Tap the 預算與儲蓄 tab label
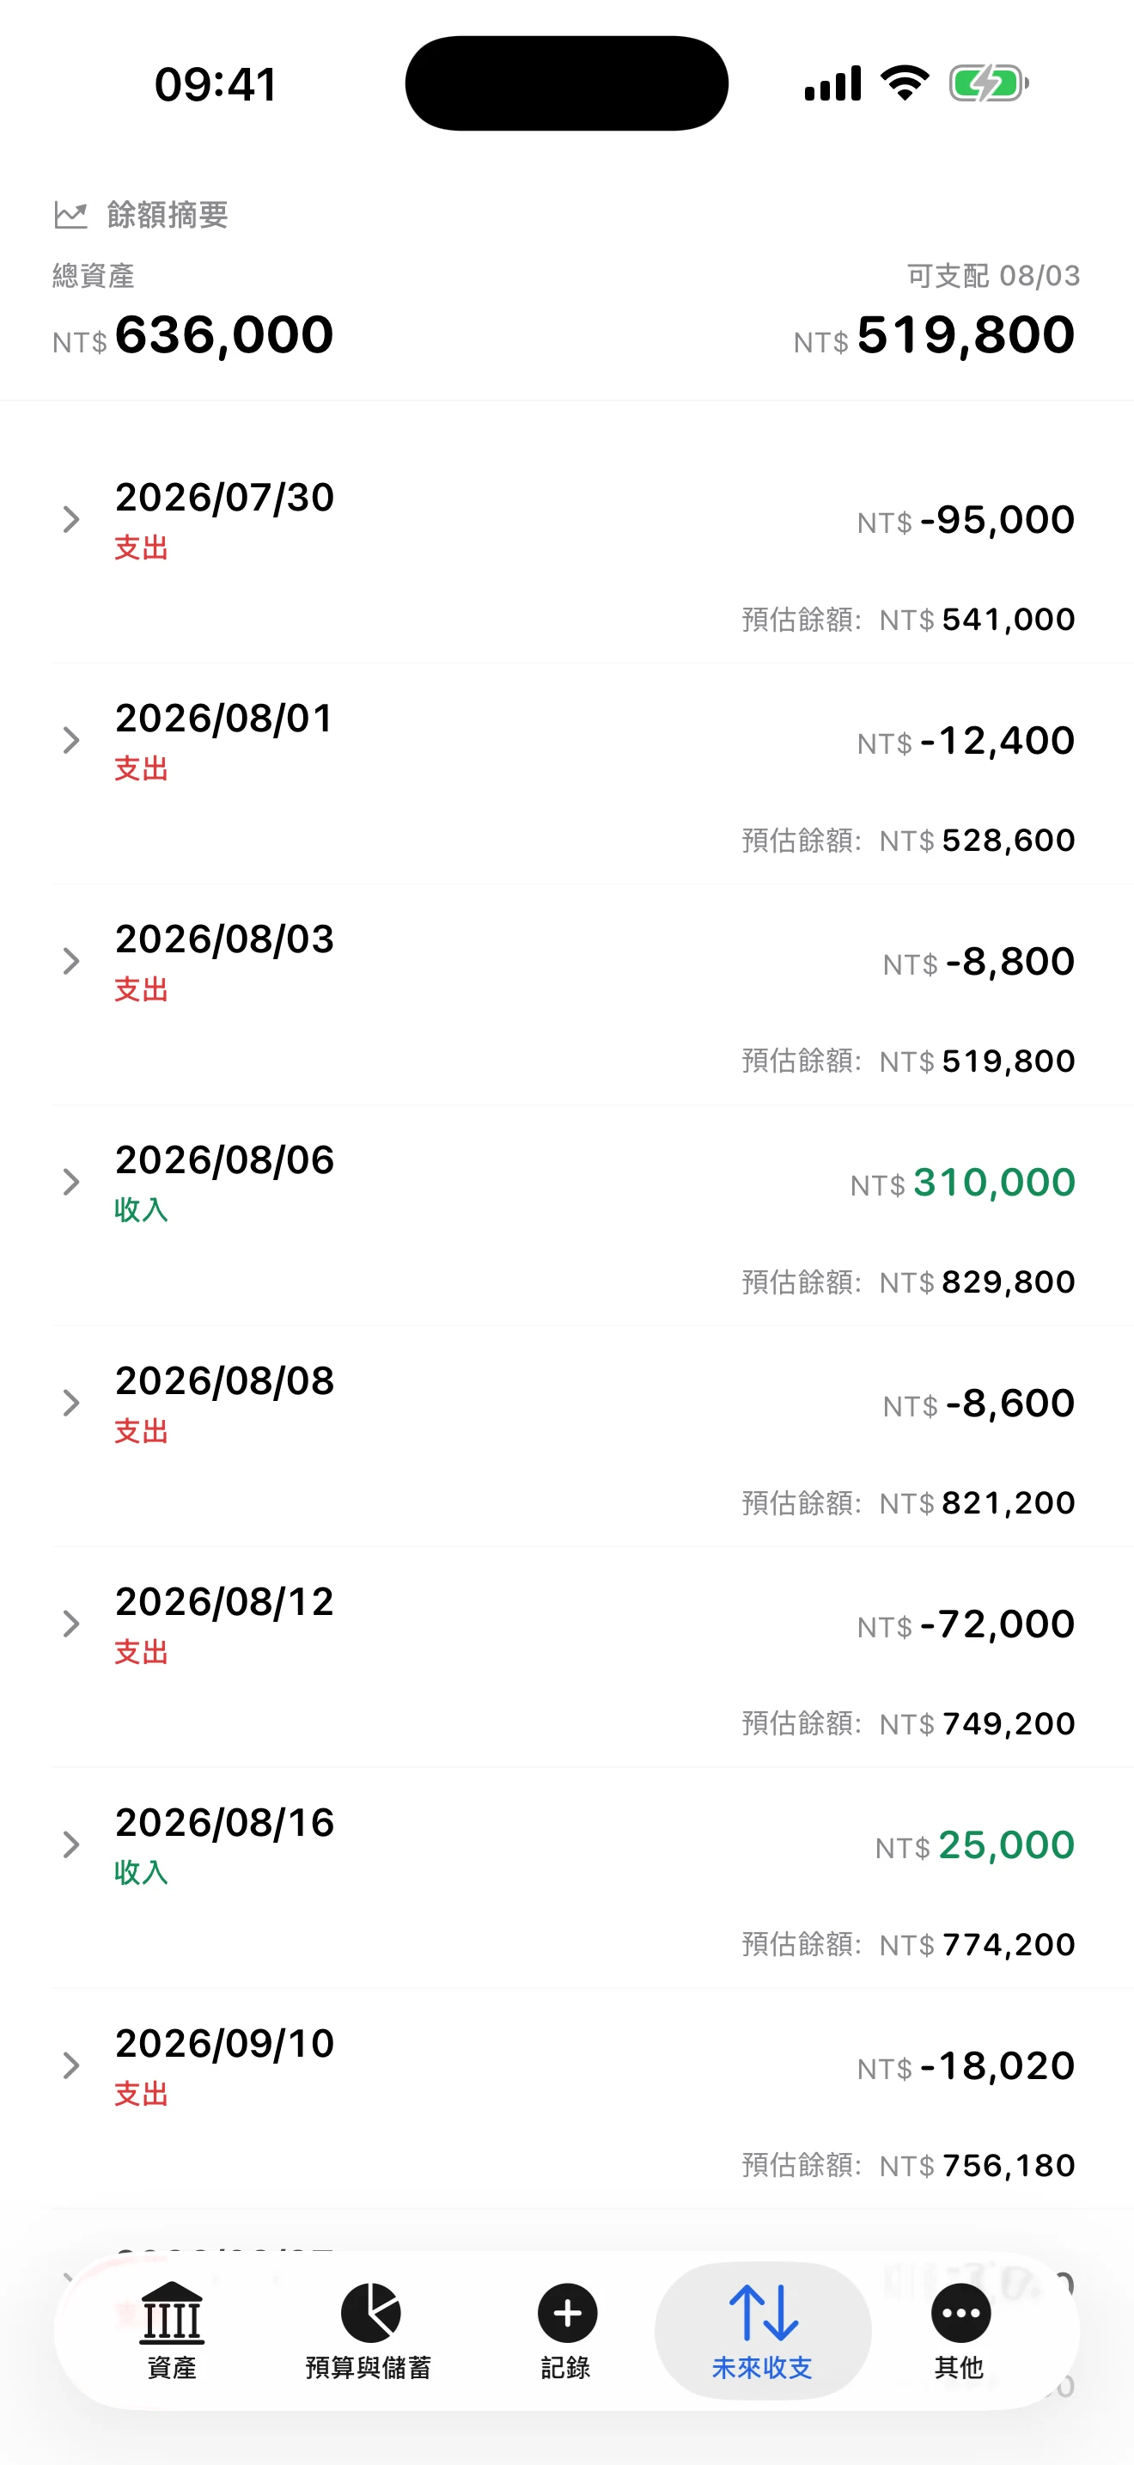 tap(369, 2369)
